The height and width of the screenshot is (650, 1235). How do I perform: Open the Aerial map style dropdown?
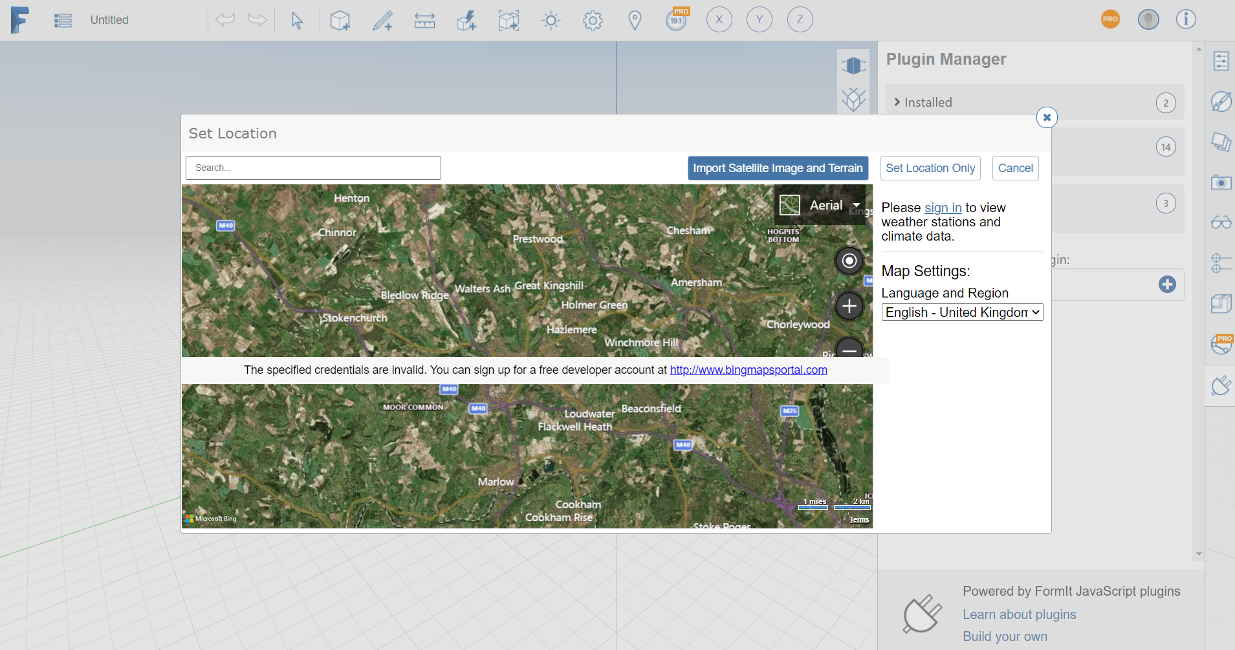(x=855, y=205)
